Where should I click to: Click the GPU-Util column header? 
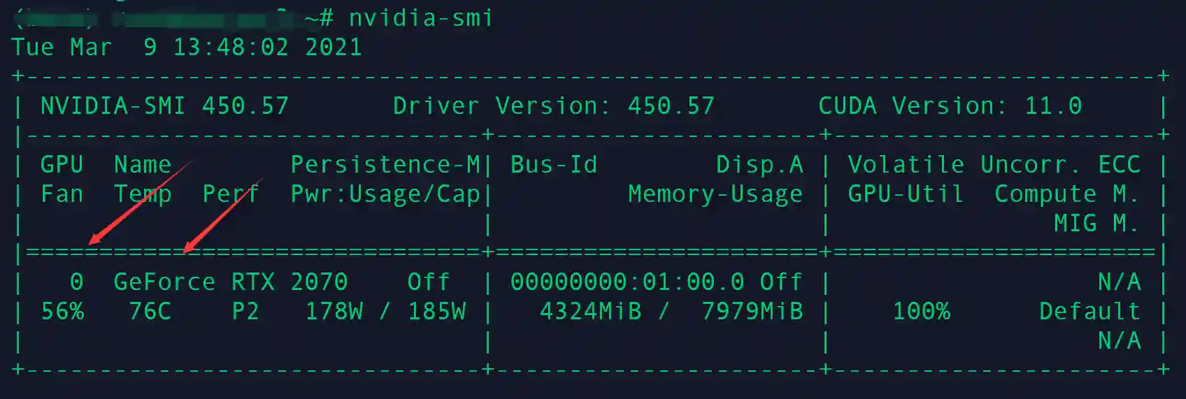[x=906, y=194]
